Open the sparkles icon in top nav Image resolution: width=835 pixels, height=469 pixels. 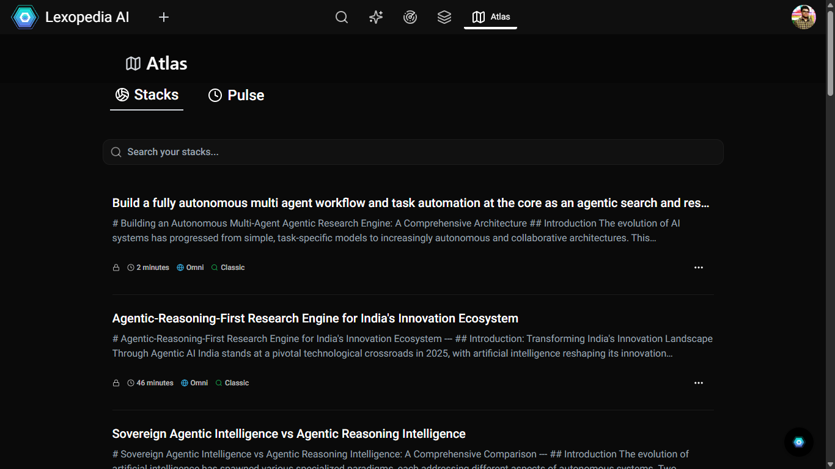tap(376, 17)
